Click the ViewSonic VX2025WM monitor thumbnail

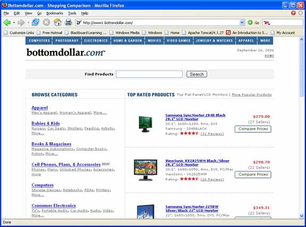click(145, 170)
